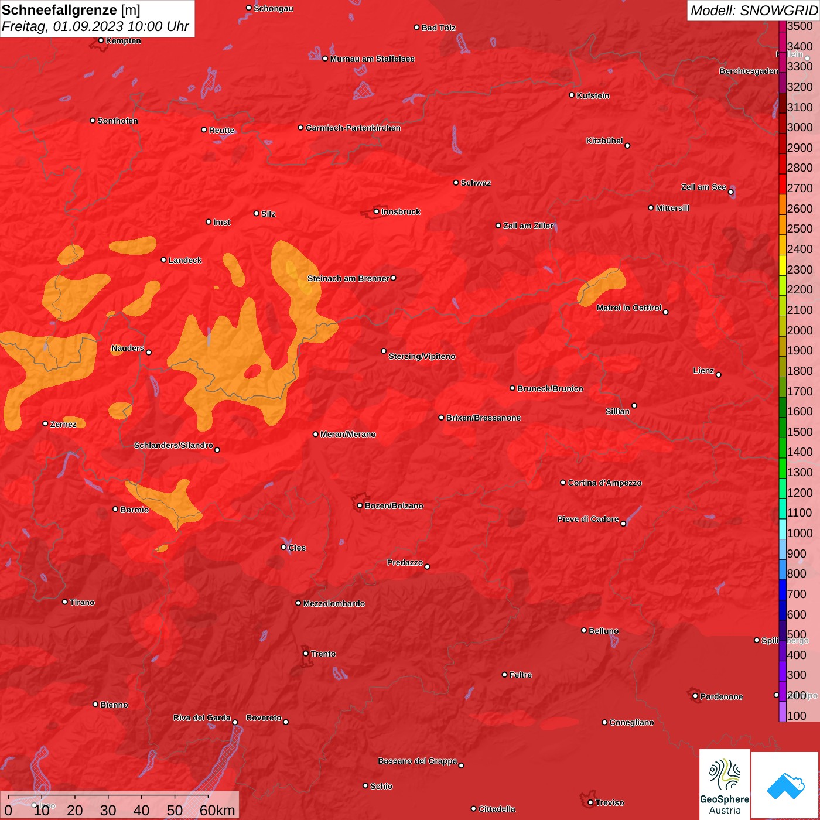This screenshot has width=820, height=820.
Task: Click the Nauders marker dot
Action: (149, 352)
